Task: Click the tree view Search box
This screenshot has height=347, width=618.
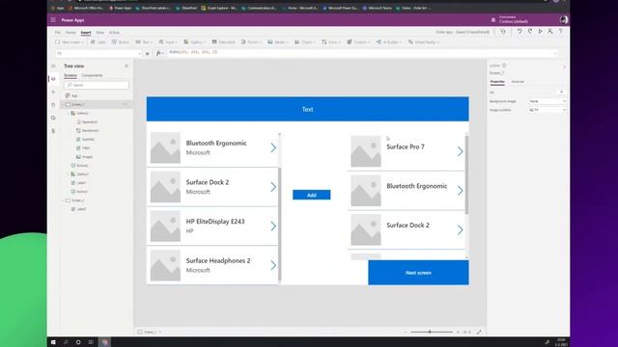Action: (x=97, y=85)
